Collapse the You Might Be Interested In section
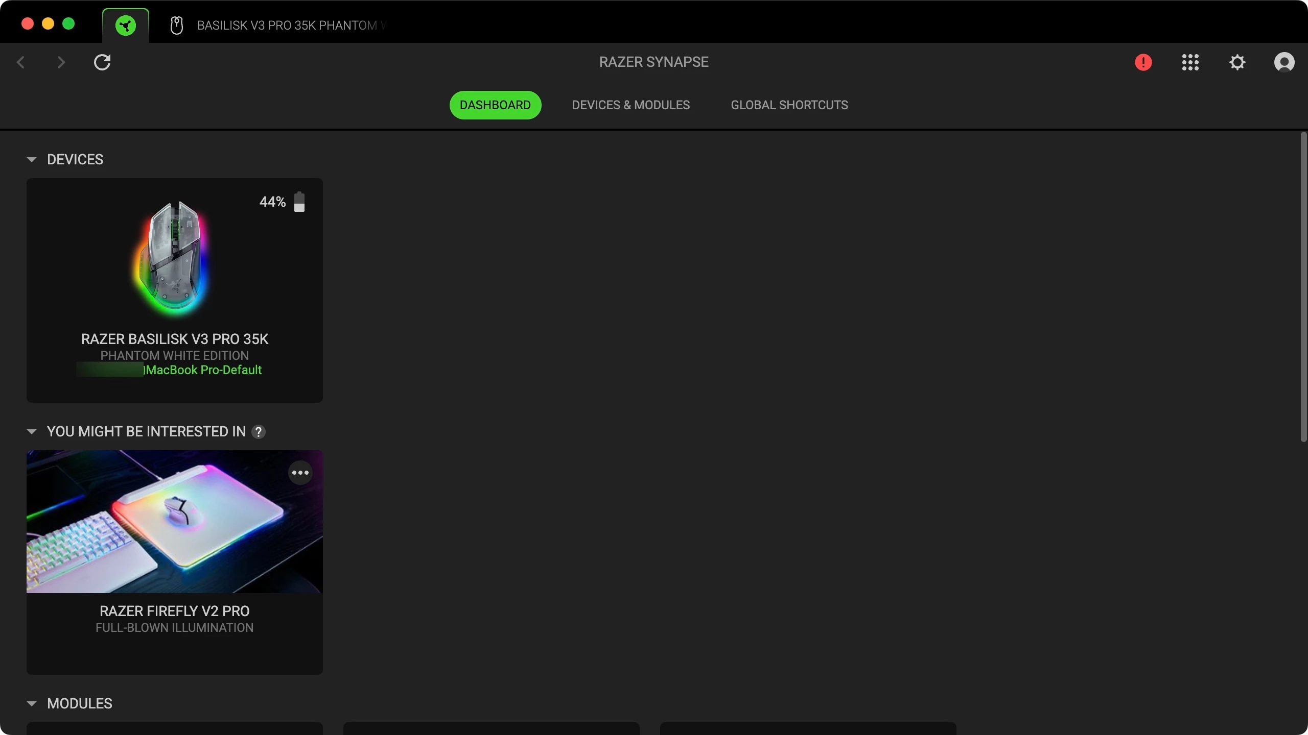Image resolution: width=1308 pixels, height=735 pixels. click(x=32, y=432)
